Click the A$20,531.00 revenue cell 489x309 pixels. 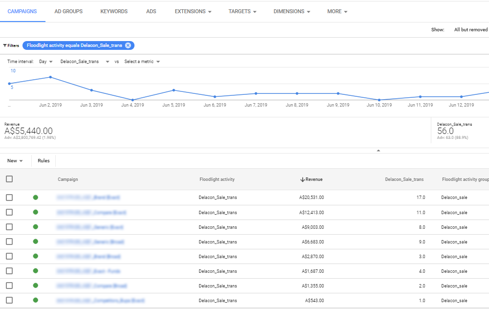311,198
